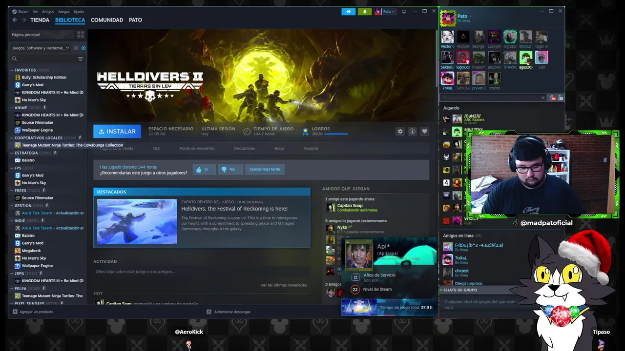
Task: Open the Pato account dropdown
Action: pyautogui.click(x=385, y=12)
